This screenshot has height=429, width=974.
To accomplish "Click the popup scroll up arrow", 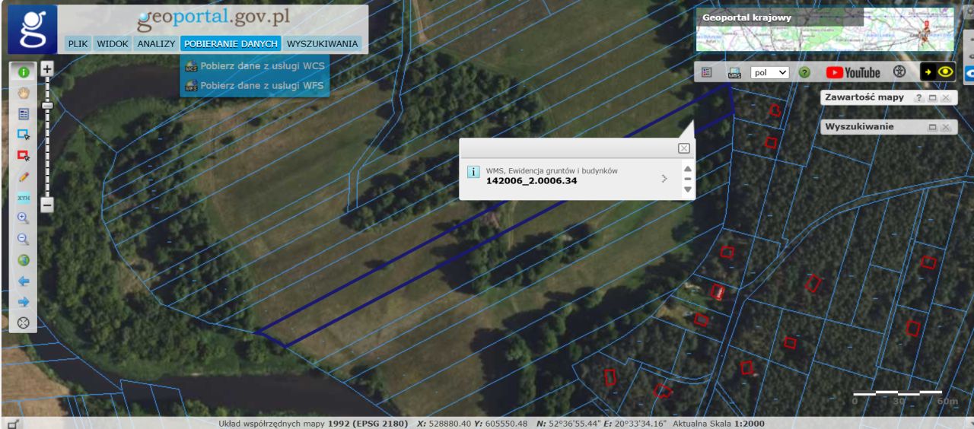I will click(688, 169).
